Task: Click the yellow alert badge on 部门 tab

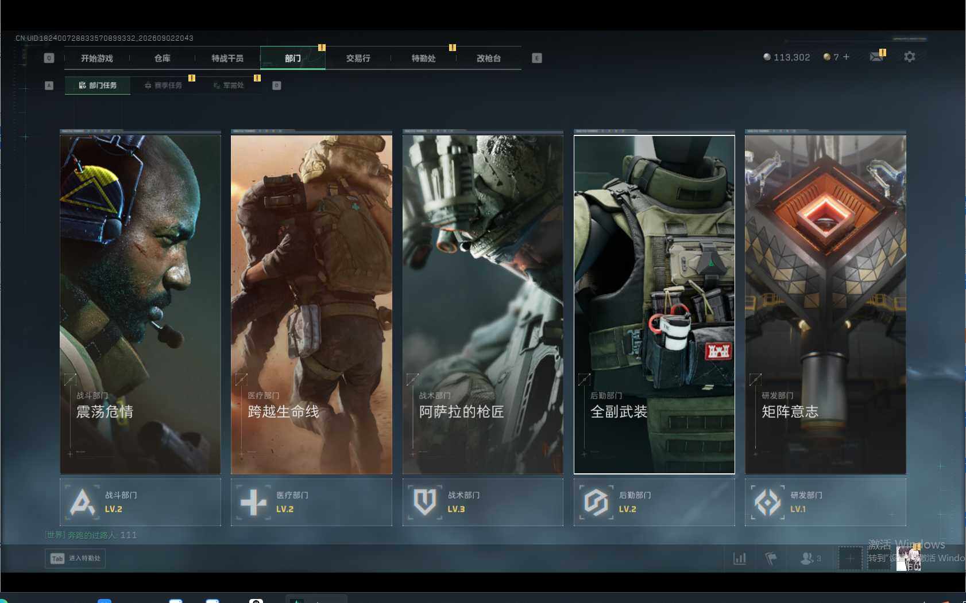Action: (x=322, y=48)
